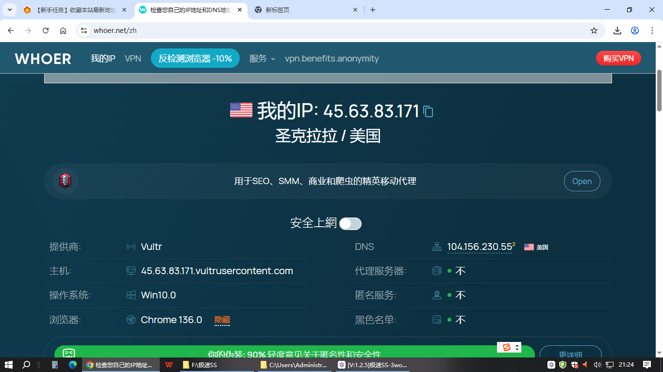
Task: Click the DNS address 104.156.230.55
Action: (480, 247)
